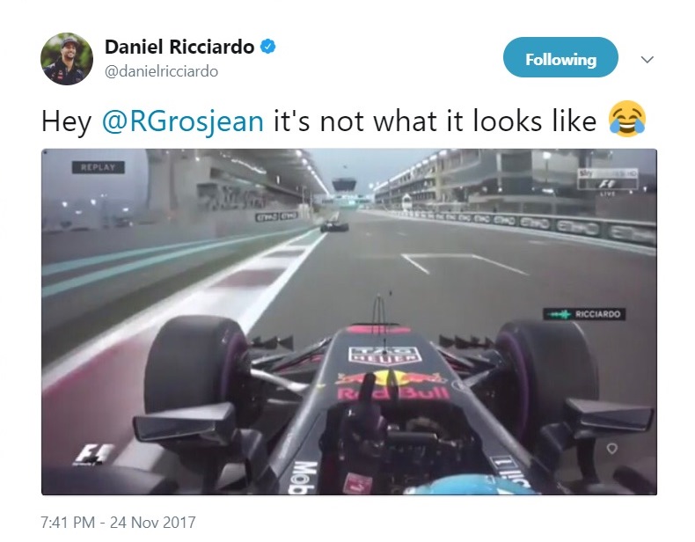Click the blue verified badge icon
The height and width of the screenshot is (542, 695).
click(267, 46)
